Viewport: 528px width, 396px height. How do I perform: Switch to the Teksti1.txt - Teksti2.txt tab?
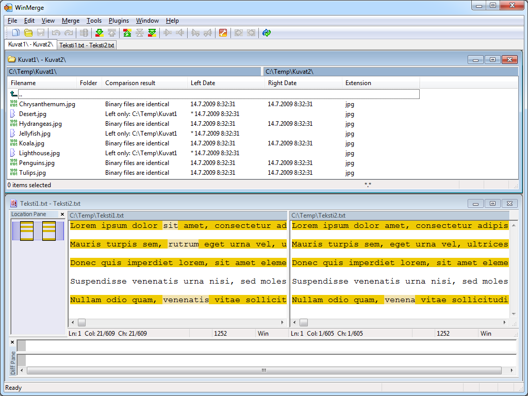click(x=87, y=45)
